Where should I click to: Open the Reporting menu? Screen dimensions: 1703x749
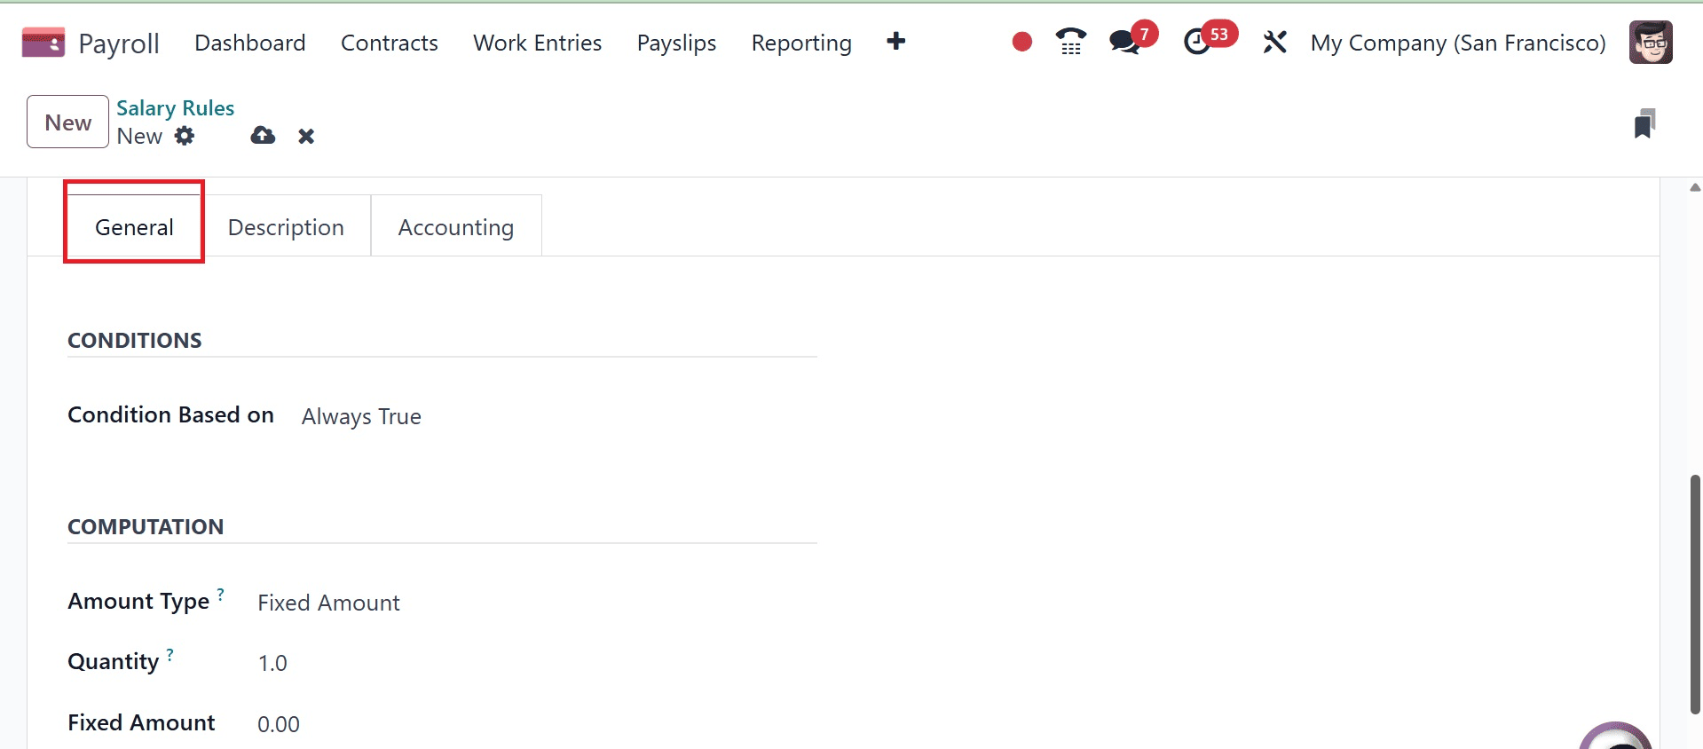[x=801, y=43]
